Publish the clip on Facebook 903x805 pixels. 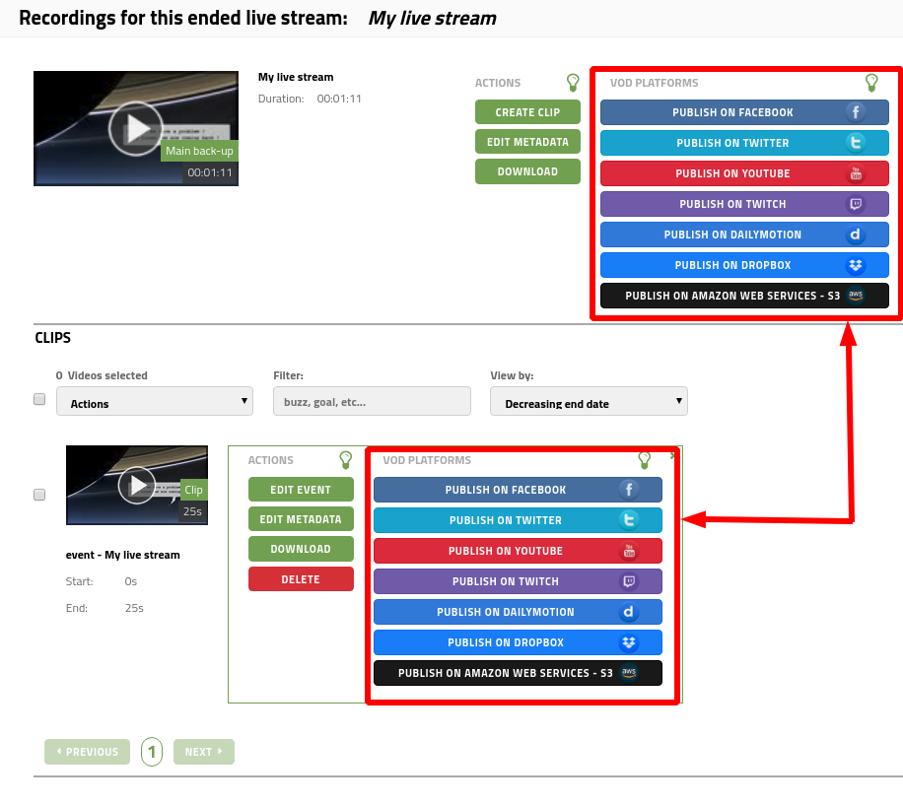click(518, 490)
